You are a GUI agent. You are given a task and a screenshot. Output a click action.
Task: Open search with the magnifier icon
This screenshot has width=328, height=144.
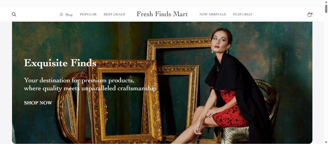click(14, 14)
